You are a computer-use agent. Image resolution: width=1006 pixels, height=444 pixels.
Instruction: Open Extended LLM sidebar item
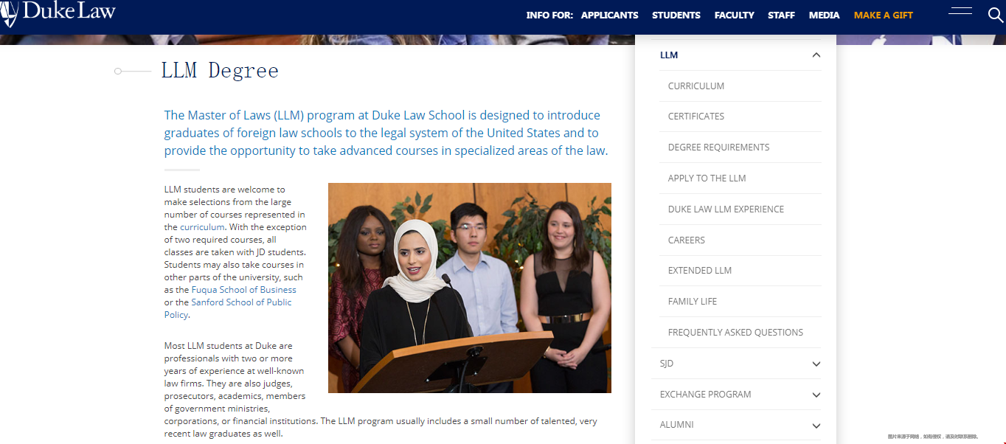[x=700, y=271]
